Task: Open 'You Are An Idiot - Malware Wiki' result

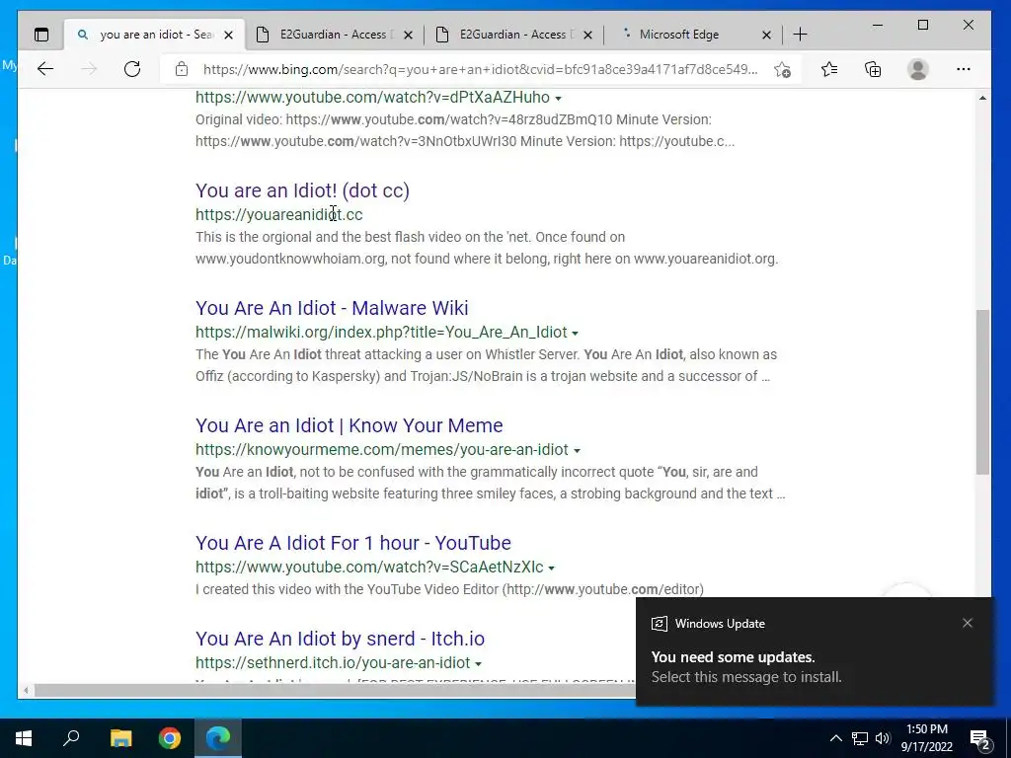Action: tap(332, 308)
